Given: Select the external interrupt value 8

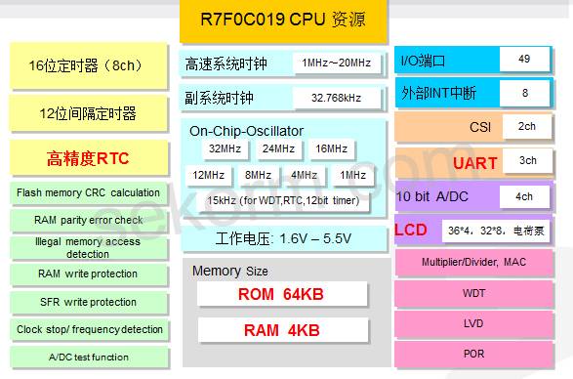Looking at the screenshot, I should point(525,93).
